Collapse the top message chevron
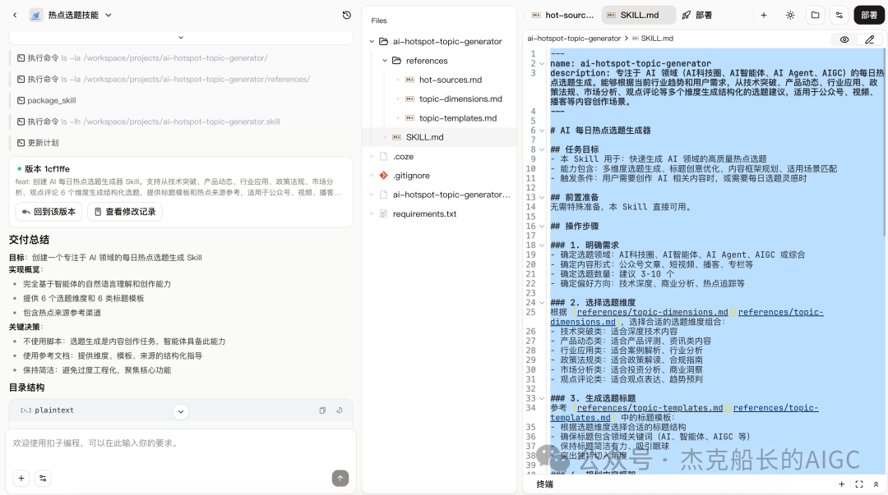 click(181, 37)
